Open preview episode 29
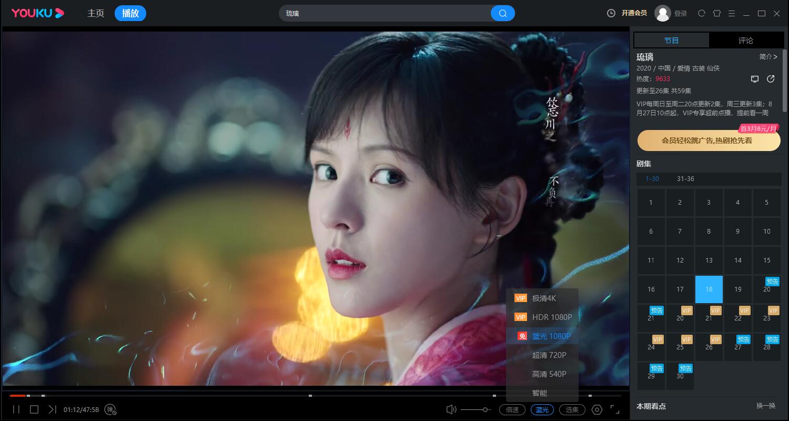Image resolution: width=789 pixels, height=421 pixels. pyautogui.click(x=651, y=376)
